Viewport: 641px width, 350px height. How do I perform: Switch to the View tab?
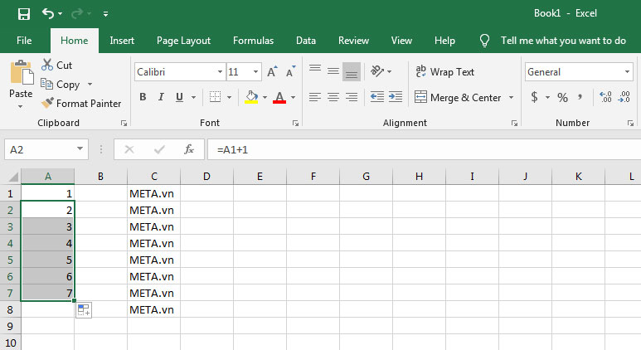tap(401, 41)
